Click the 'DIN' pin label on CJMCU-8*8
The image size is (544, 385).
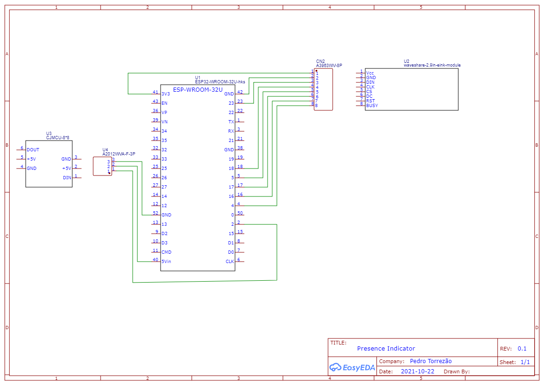67,177
